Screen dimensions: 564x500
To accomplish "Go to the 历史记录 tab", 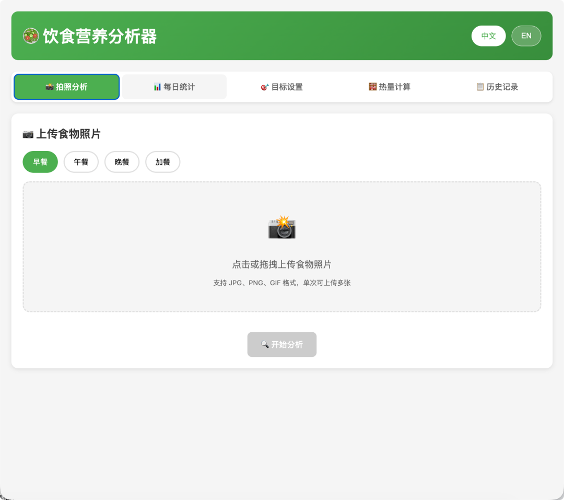I will point(497,87).
